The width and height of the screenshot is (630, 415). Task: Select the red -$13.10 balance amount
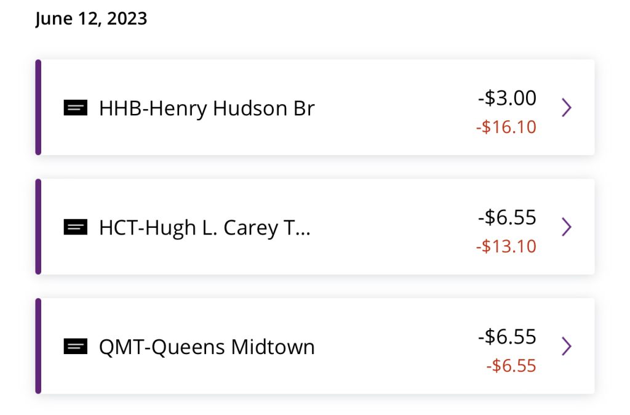point(506,246)
